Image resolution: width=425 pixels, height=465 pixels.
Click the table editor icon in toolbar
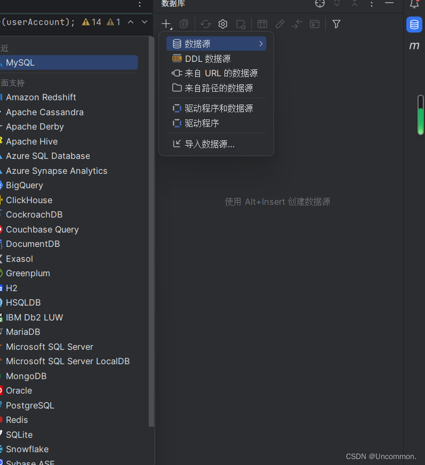click(x=262, y=24)
